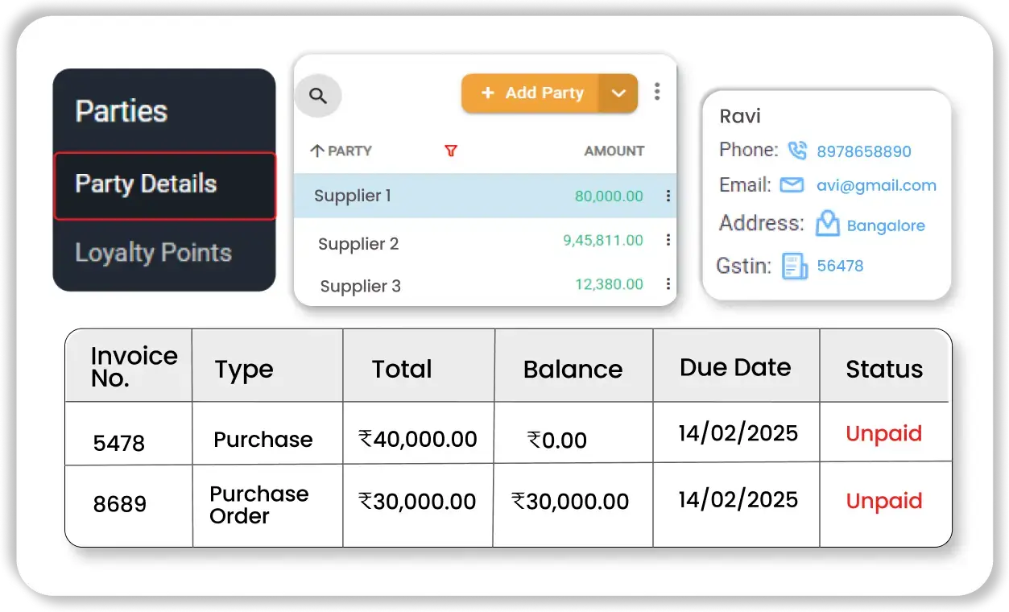Open Supplier 1 row three-dot menu
Image resolution: width=1009 pixels, height=612 pixels.
668,196
